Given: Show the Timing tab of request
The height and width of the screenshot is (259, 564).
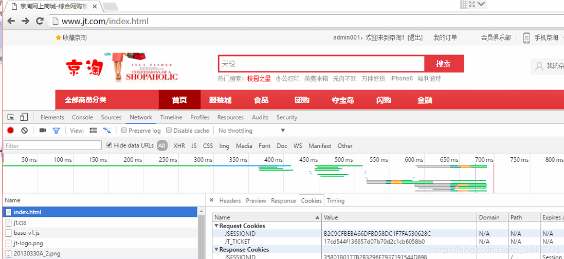Looking at the screenshot, I should 335,201.
